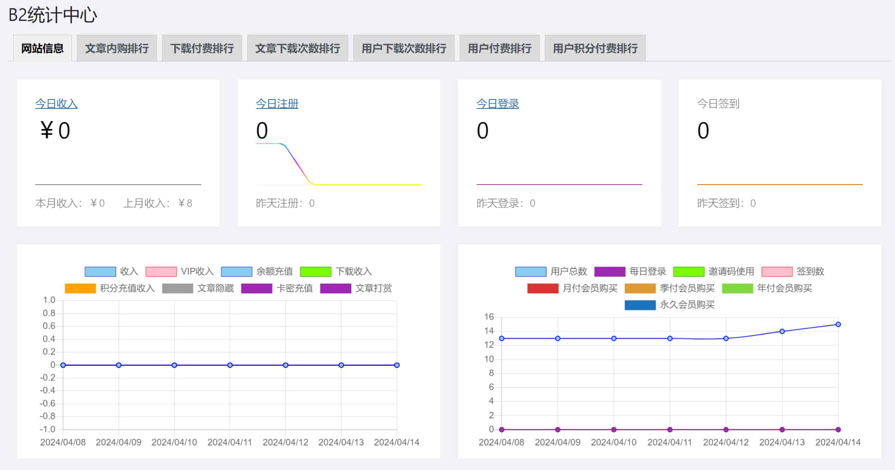Click the 今日注册 link
The image size is (895, 470).
[277, 104]
